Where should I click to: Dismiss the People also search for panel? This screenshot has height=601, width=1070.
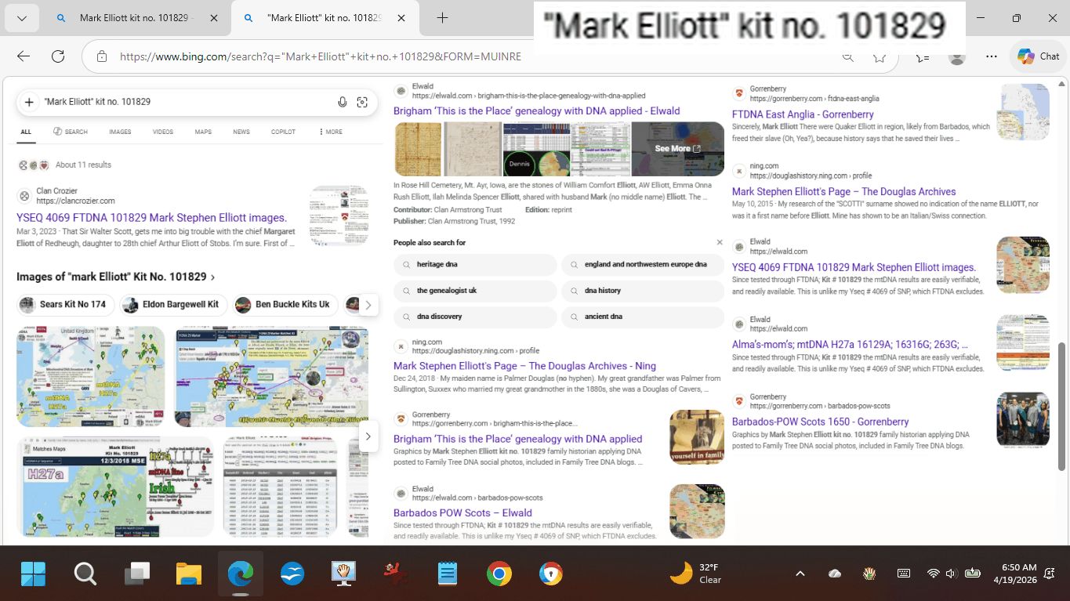[x=720, y=243]
